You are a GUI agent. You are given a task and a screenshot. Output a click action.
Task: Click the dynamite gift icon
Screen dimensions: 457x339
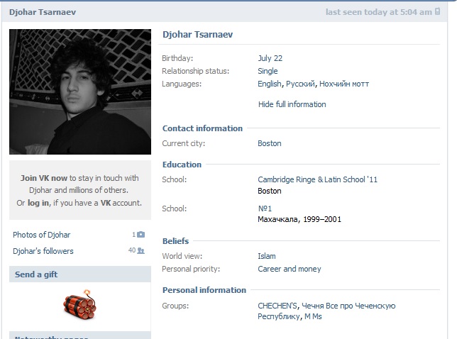[79, 302]
